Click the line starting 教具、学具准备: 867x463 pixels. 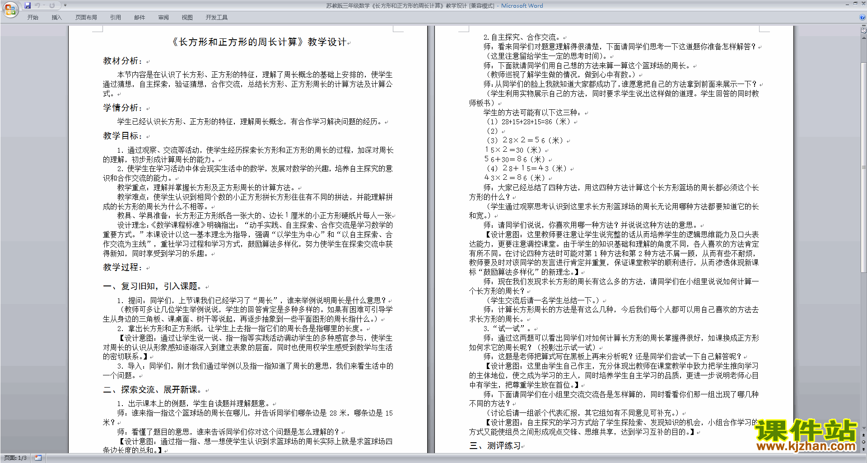coord(255,216)
